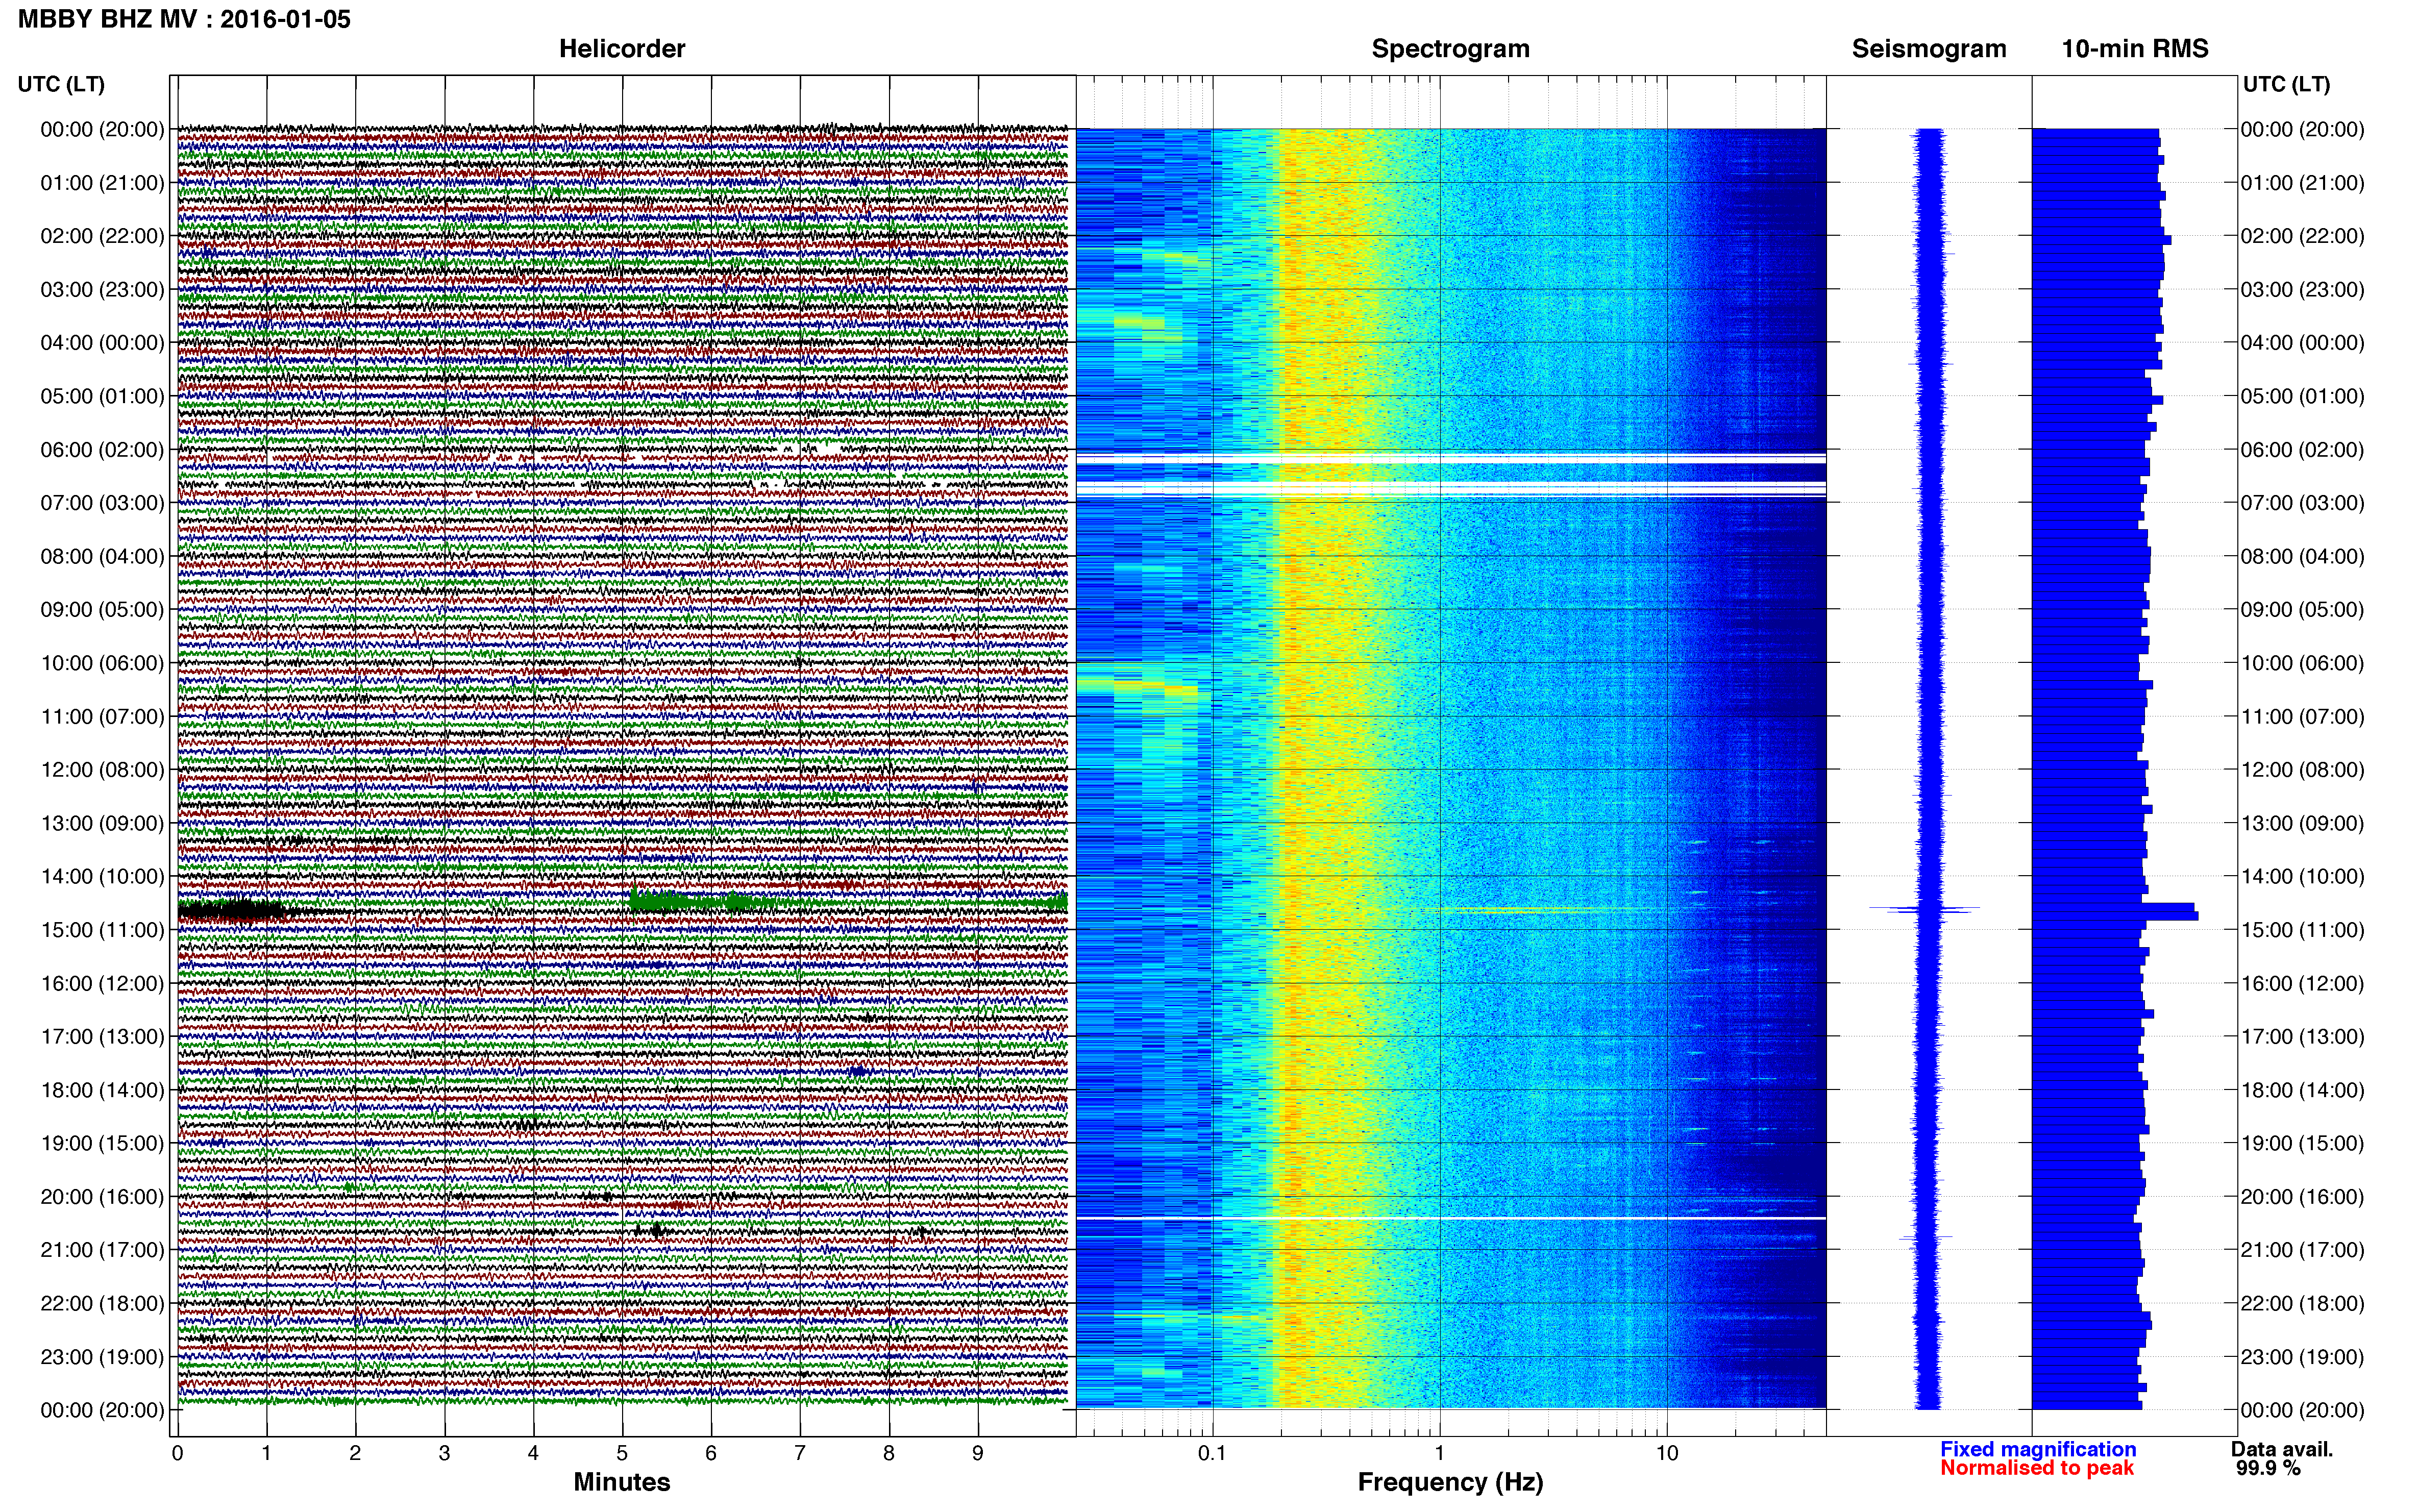The width and height of the screenshot is (2419, 1512).
Task: Click '11:00 (07:00)' on the Helicorder time axis
Action: pyautogui.click(x=102, y=717)
